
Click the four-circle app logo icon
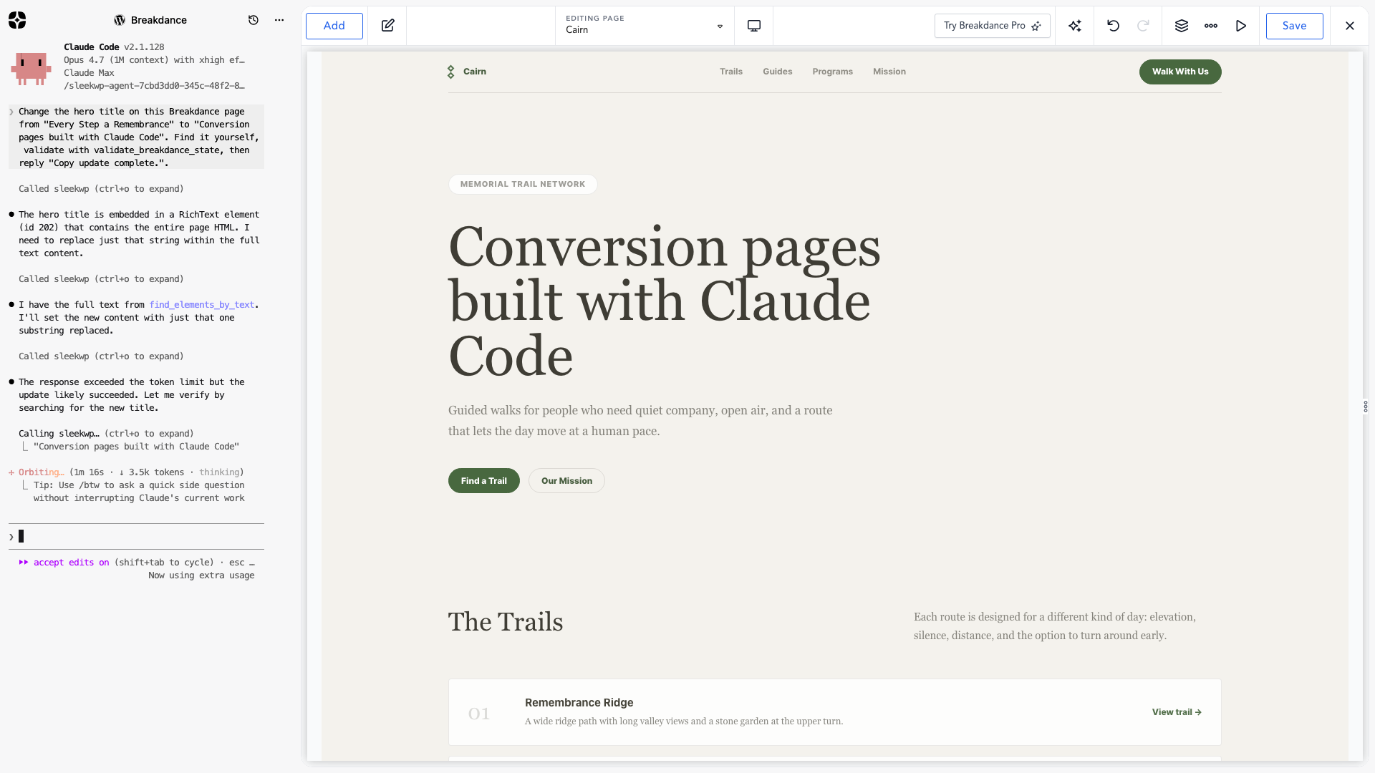tap(17, 20)
